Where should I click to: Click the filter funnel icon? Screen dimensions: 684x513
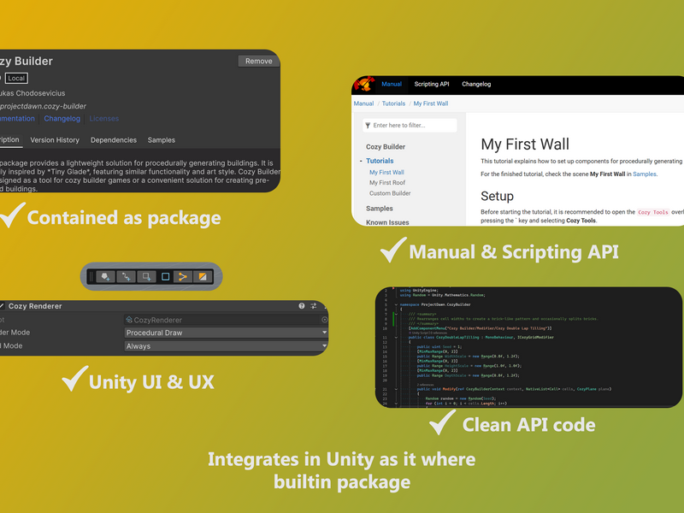[x=368, y=125]
